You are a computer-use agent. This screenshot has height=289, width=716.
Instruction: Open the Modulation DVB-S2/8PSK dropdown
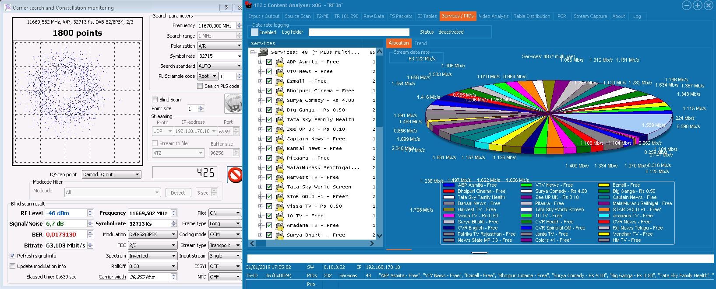click(x=152, y=234)
